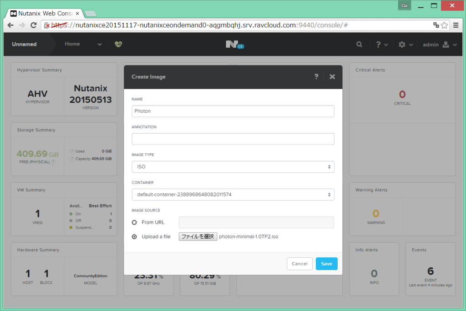Open the help question mark menu
The image size is (466, 311).
pos(381,45)
